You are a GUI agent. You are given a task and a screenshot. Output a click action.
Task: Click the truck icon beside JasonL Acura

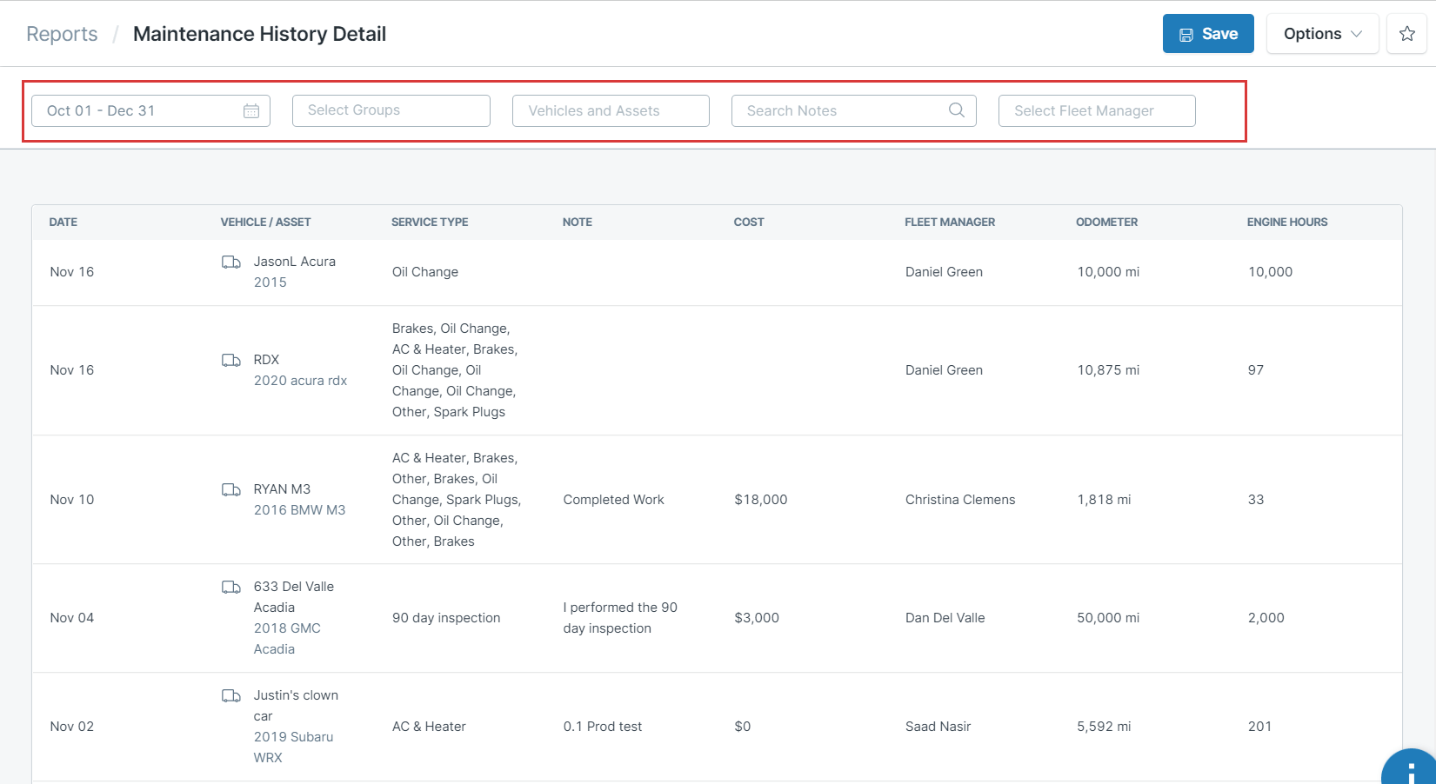(x=231, y=262)
